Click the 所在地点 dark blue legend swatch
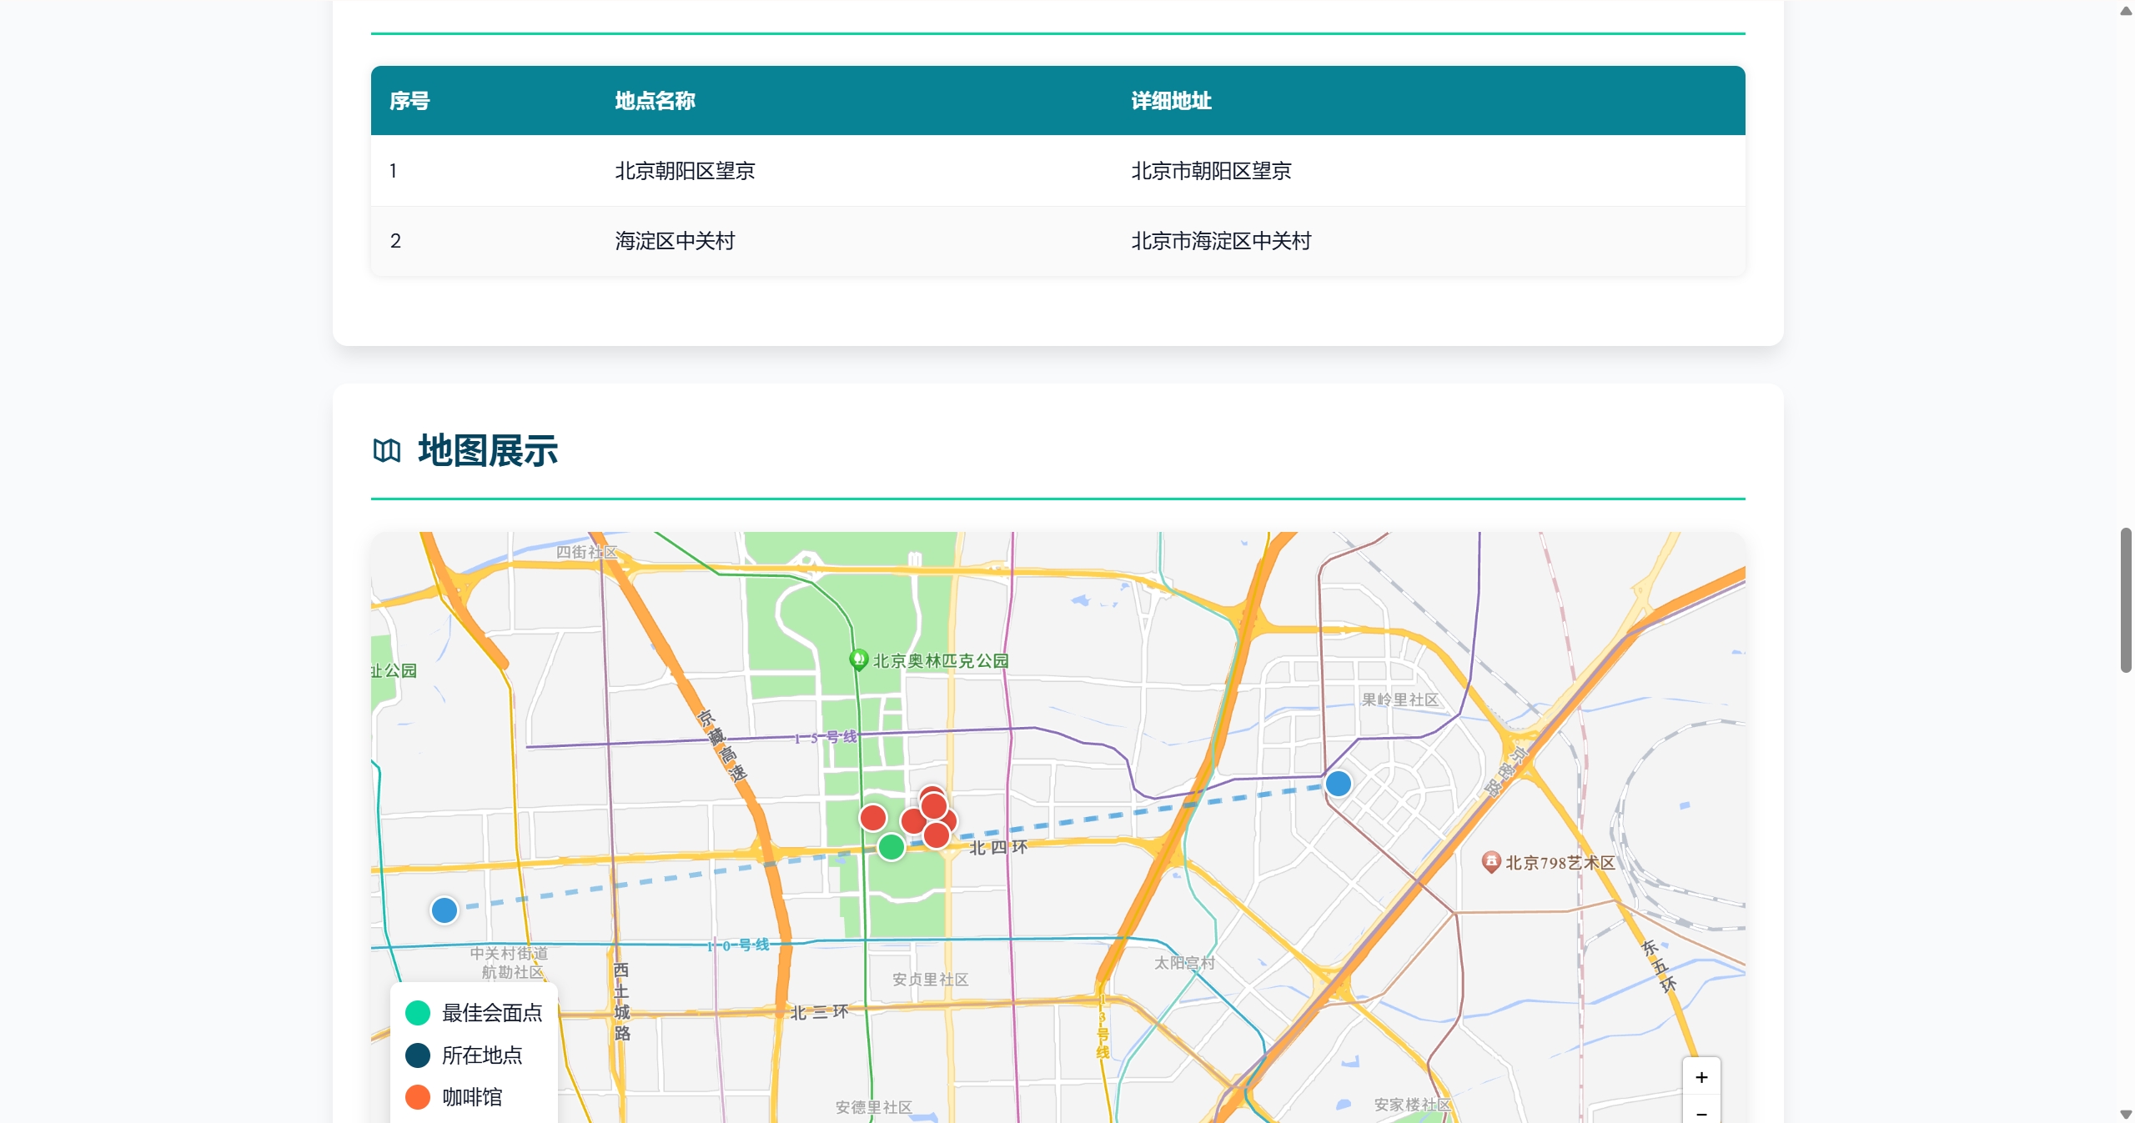 coord(417,1055)
